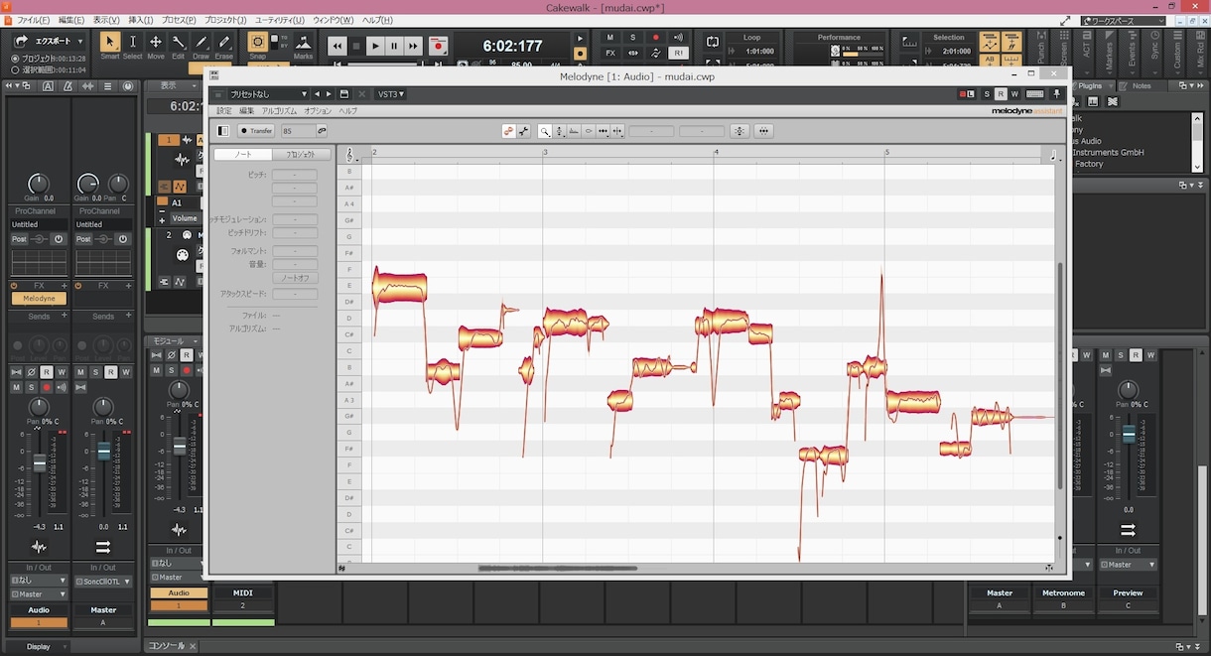The height and width of the screenshot is (656, 1211).
Task: Activate the Erase tool
Action: 224,44
